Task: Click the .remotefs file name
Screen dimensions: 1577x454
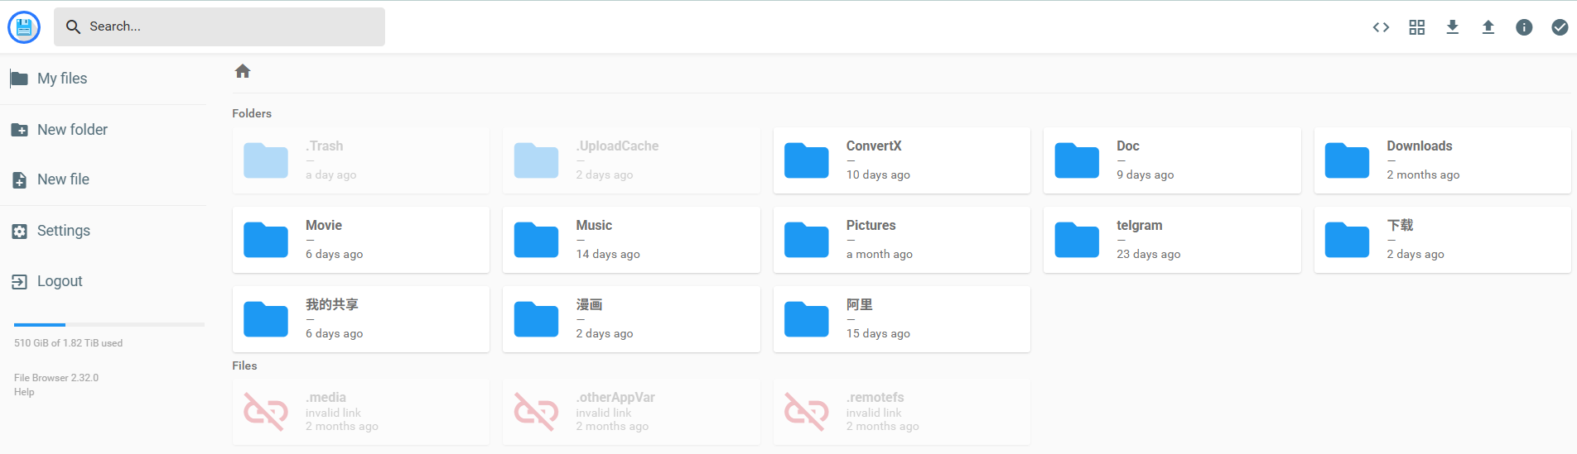Action: (x=875, y=397)
